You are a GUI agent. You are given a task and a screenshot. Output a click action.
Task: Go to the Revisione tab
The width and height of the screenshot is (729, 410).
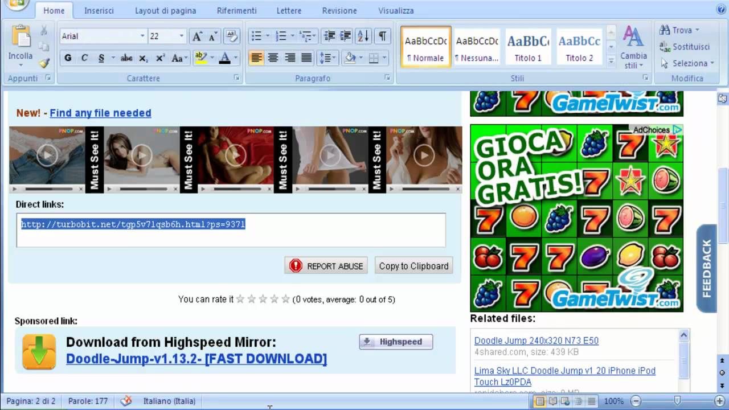coord(339,11)
